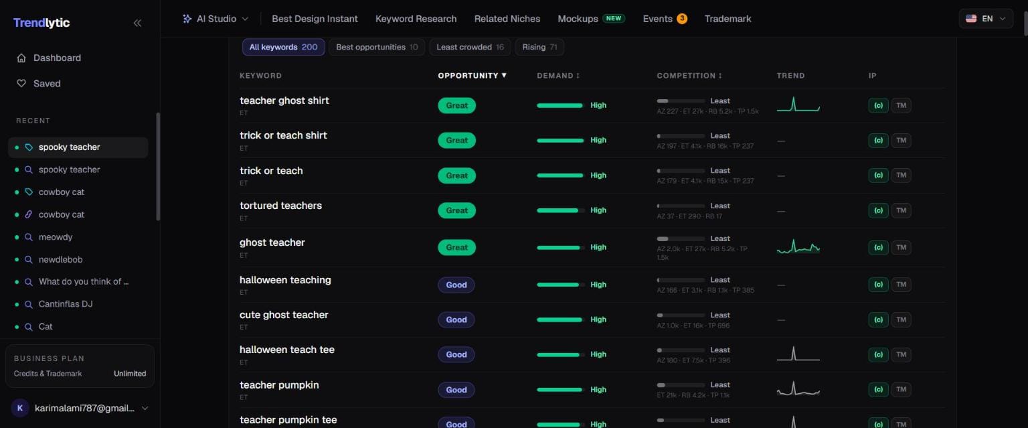
Task: Sort by the Opportunity column header
Action: pos(473,76)
